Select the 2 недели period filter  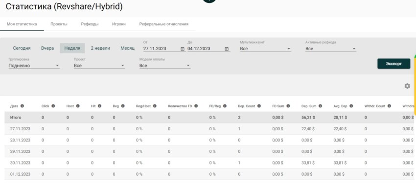(100, 48)
